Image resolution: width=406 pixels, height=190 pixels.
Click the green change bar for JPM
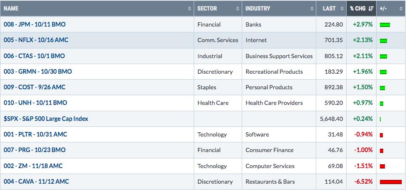[385, 25]
